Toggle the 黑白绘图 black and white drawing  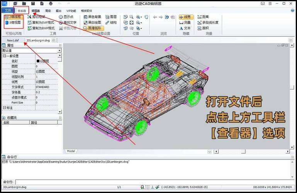click(x=92, y=22)
